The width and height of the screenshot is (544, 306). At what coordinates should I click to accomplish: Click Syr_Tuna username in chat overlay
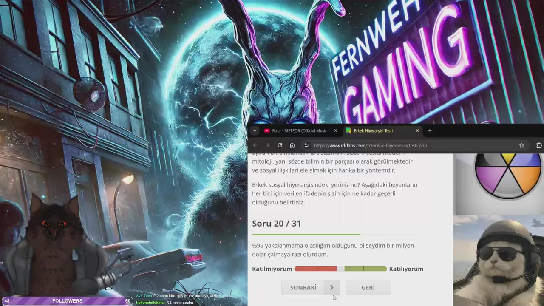click(x=144, y=296)
